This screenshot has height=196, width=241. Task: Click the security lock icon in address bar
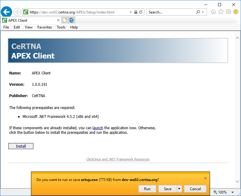point(136,12)
